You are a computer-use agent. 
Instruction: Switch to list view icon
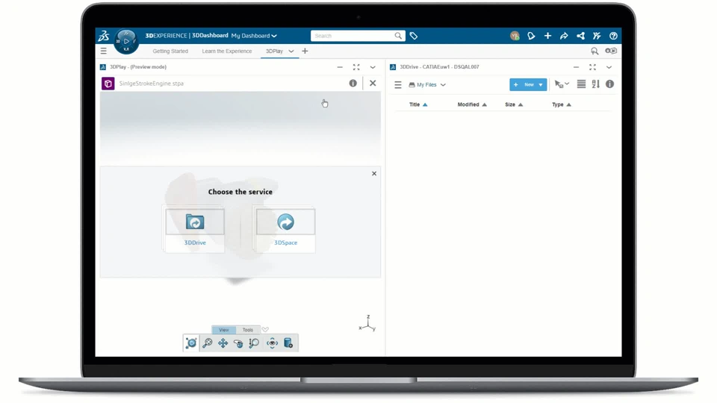click(581, 84)
